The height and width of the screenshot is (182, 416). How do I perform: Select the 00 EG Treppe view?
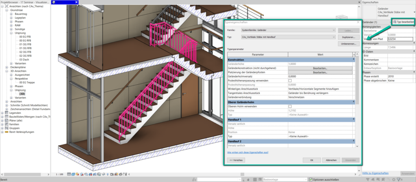point(29,82)
